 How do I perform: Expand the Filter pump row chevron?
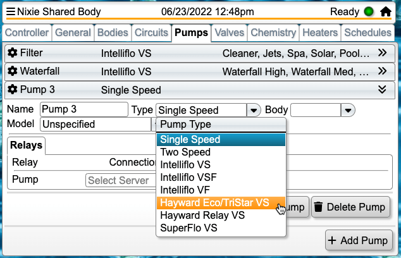pyautogui.click(x=382, y=53)
